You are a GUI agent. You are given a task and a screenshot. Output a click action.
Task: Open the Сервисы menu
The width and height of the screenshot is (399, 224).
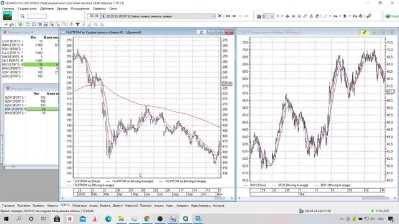99,9
